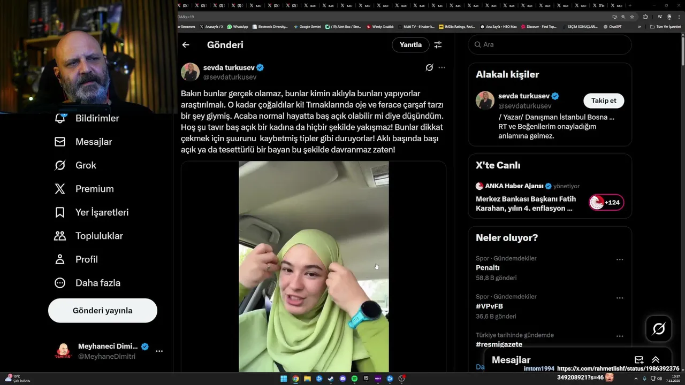685x385 pixels.
Task: Click the bookmark icon for Yer İşaretleri
Action: (x=60, y=212)
